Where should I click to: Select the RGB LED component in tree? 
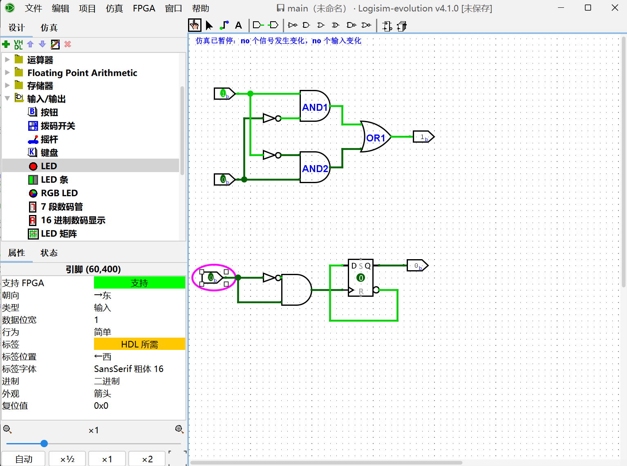[59, 193]
